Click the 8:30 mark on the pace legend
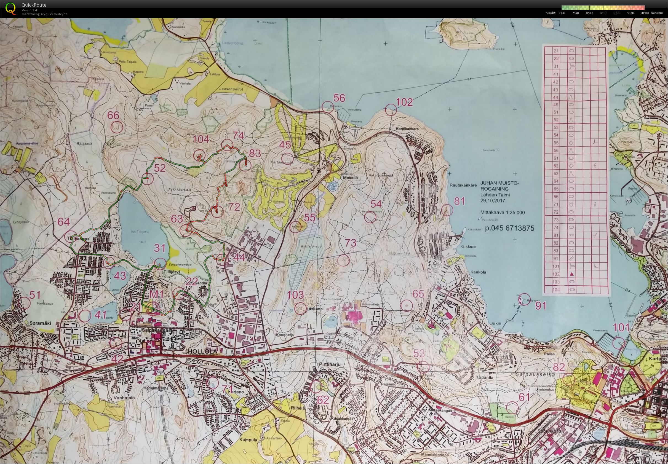The width and height of the screenshot is (668, 464). click(x=603, y=13)
